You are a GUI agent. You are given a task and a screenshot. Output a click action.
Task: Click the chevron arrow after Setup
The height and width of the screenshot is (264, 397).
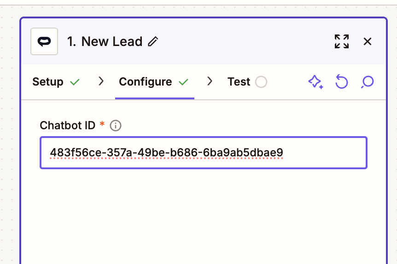coord(101,81)
